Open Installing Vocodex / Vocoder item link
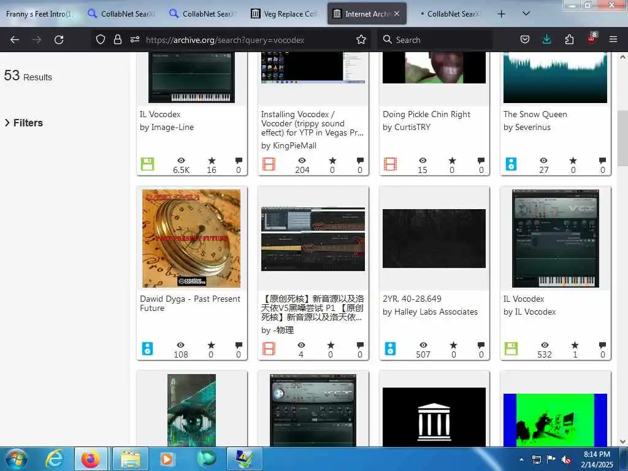The width and height of the screenshot is (628, 471). [x=312, y=123]
